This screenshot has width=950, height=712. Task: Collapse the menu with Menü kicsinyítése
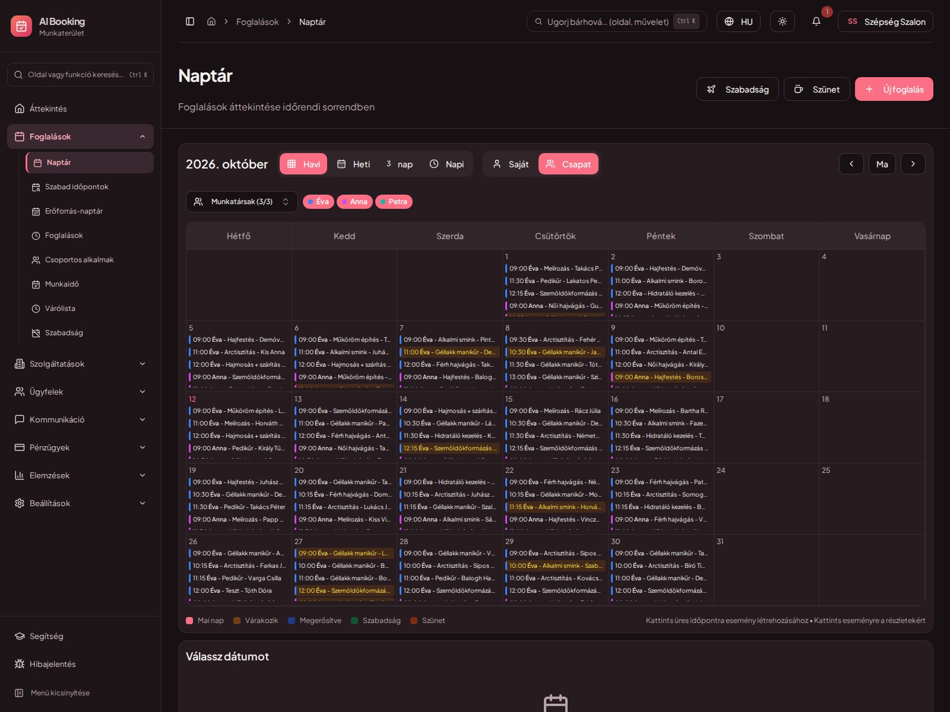point(80,693)
